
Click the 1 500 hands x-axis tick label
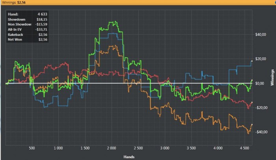pos(85,148)
